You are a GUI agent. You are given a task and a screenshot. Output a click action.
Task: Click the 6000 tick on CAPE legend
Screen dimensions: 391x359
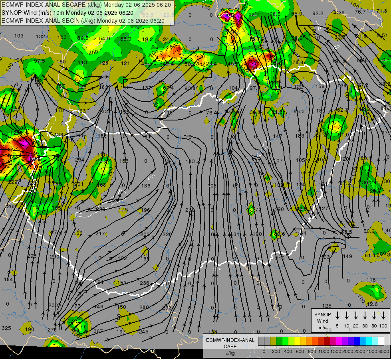point(384,351)
